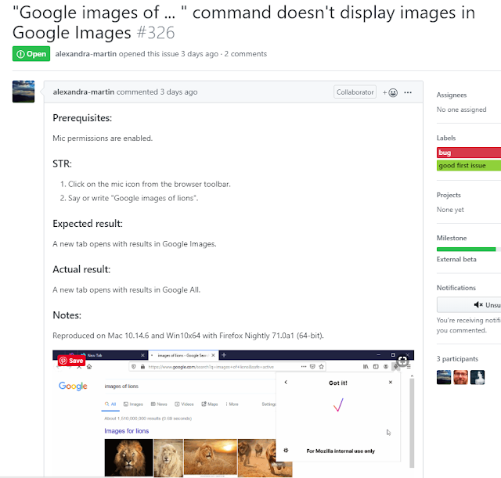Viewport: 501px width, 478px height.
Task: Select the green good first issue label
Action: (x=469, y=165)
